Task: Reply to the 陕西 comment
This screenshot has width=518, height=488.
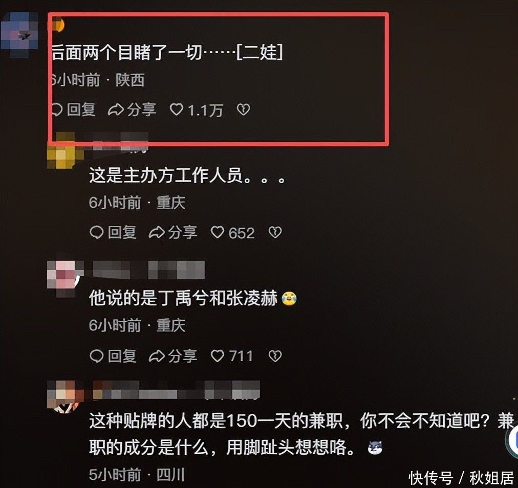Action: (74, 109)
